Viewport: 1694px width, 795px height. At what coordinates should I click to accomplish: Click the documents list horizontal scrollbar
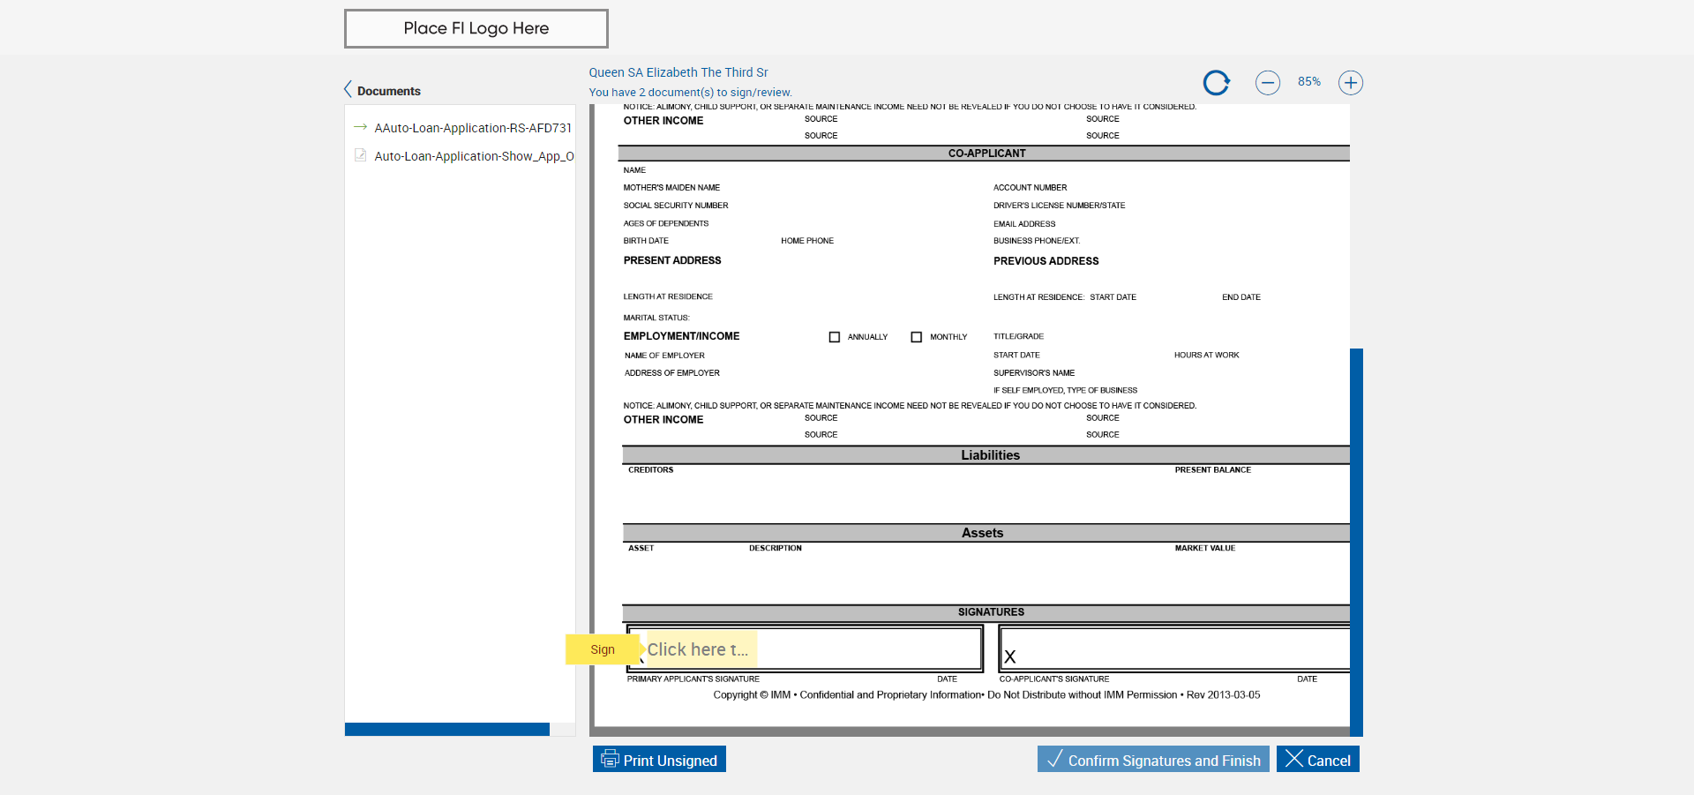coord(447,730)
